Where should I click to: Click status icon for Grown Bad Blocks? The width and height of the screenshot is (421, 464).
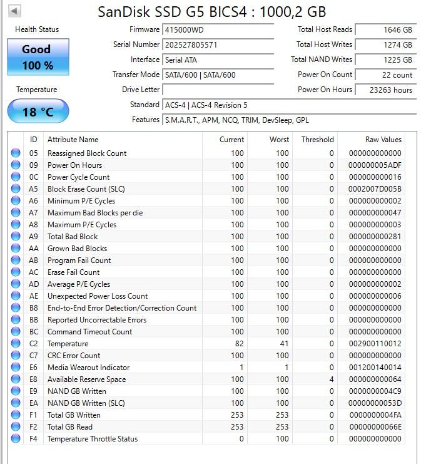[16, 248]
